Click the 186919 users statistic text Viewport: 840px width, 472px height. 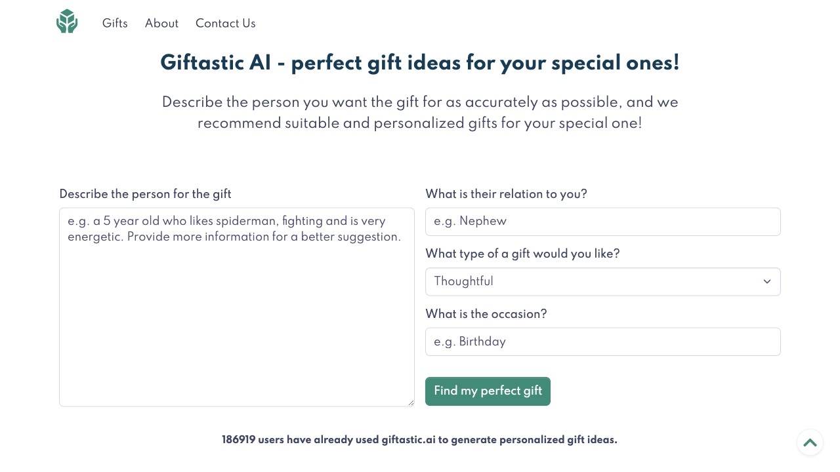tap(239, 440)
